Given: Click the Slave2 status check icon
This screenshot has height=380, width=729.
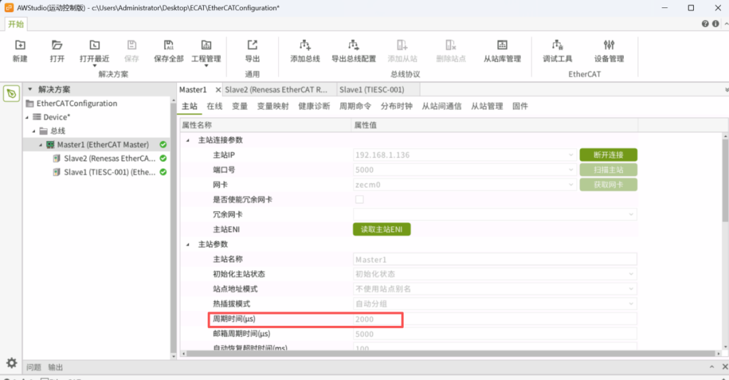Looking at the screenshot, I should pos(163,158).
